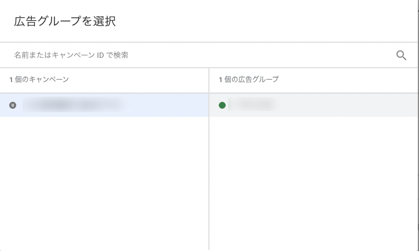Select the blurred campaign name

tap(72, 105)
